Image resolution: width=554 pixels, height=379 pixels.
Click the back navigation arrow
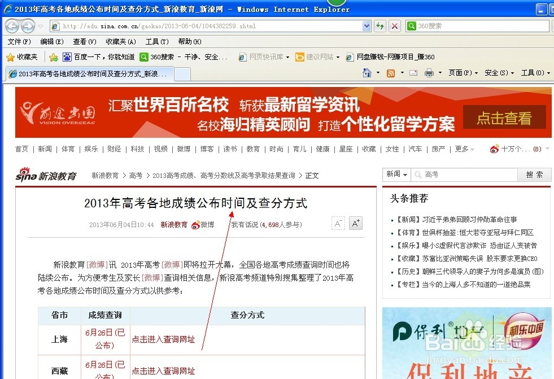point(12,26)
